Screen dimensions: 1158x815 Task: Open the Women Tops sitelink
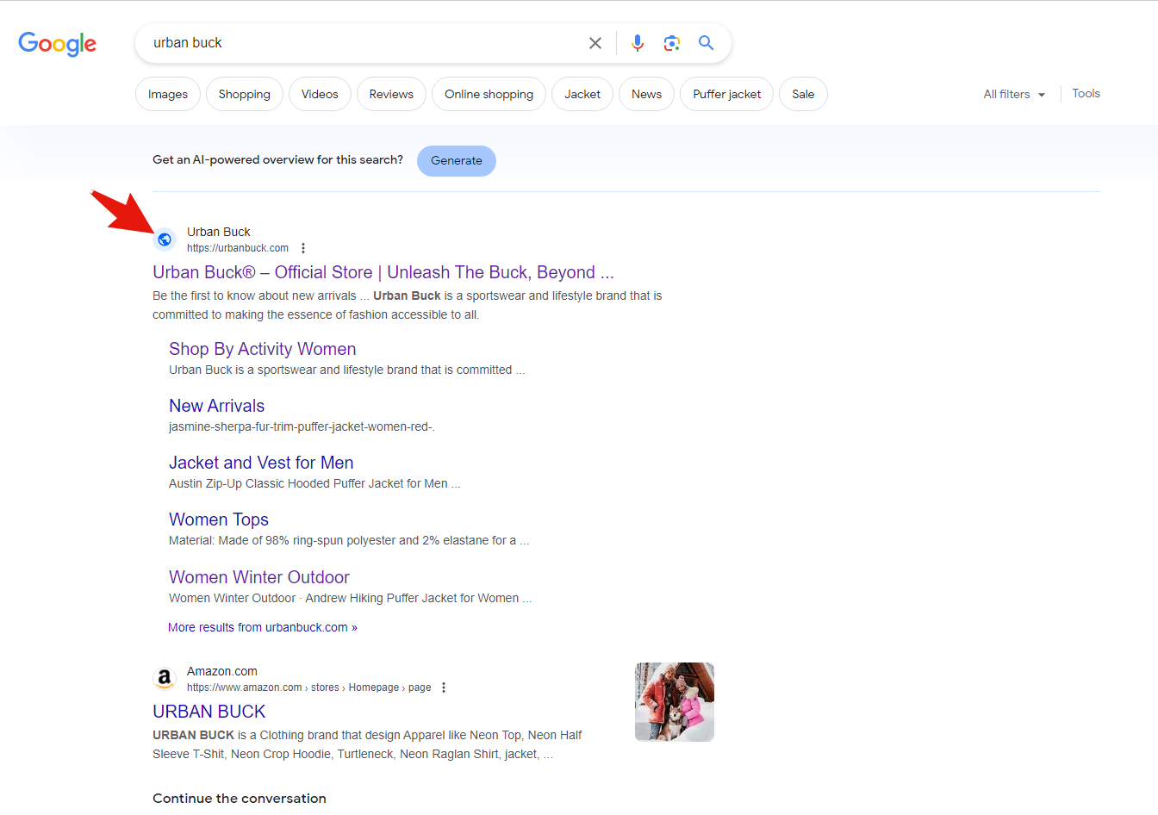click(x=219, y=519)
